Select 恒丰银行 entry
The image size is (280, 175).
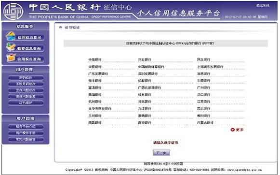point(95,81)
